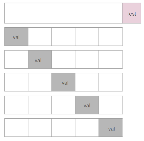The width and height of the screenshot is (144, 141).
Task: Click the val cell in fifth fold row
Action: [x=111, y=128]
